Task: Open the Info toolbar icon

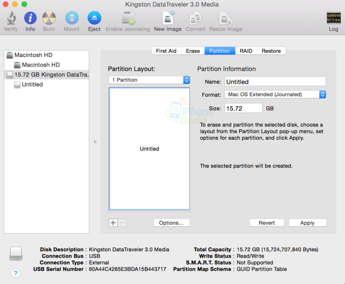Action: click(x=30, y=18)
